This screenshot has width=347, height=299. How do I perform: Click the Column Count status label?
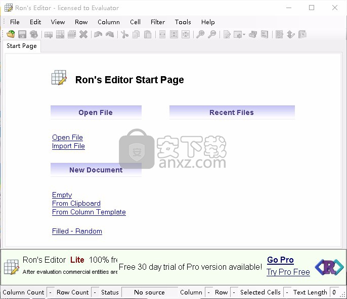point(23,292)
